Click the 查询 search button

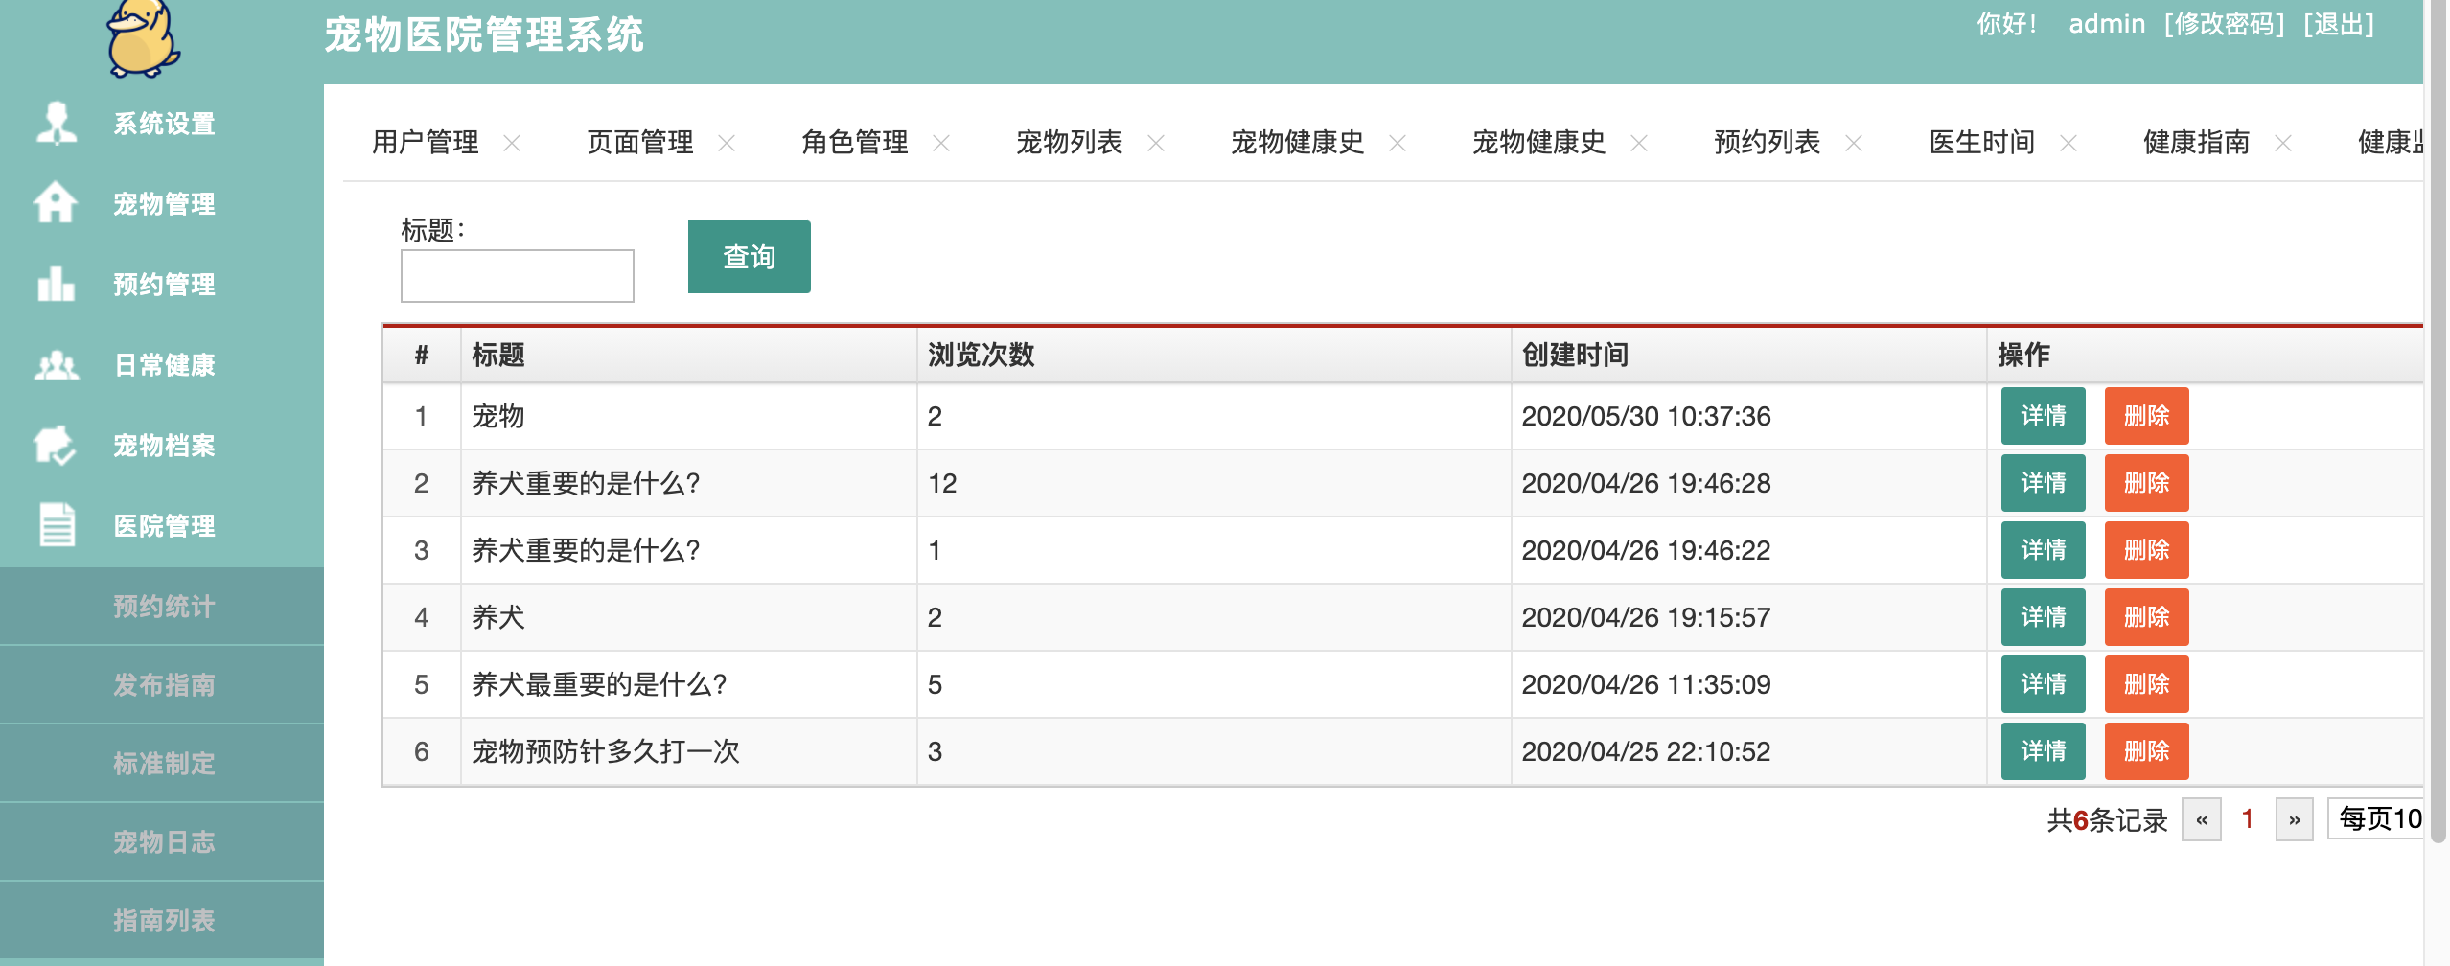coord(749,257)
